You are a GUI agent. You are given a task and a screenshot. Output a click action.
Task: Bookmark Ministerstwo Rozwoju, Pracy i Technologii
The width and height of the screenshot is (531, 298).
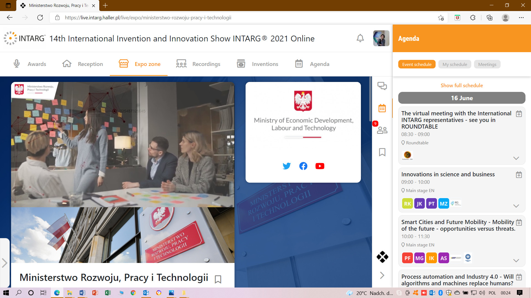218,279
